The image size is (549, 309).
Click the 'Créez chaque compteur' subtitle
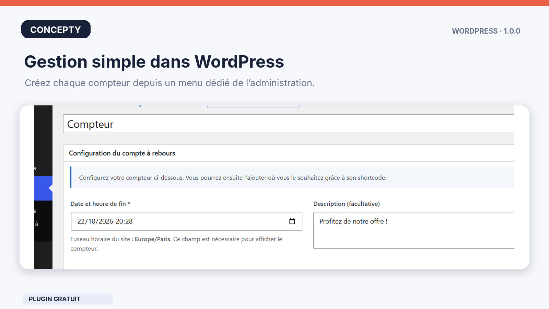pyautogui.click(x=170, y=83)
